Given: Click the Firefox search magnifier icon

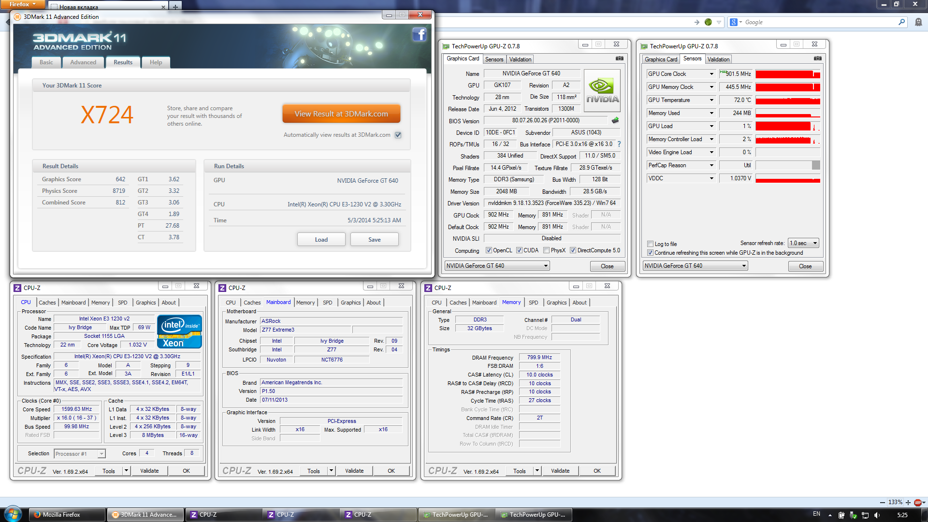Looking at the screenshot, I should pyautogui.click(x=901, y=22).
